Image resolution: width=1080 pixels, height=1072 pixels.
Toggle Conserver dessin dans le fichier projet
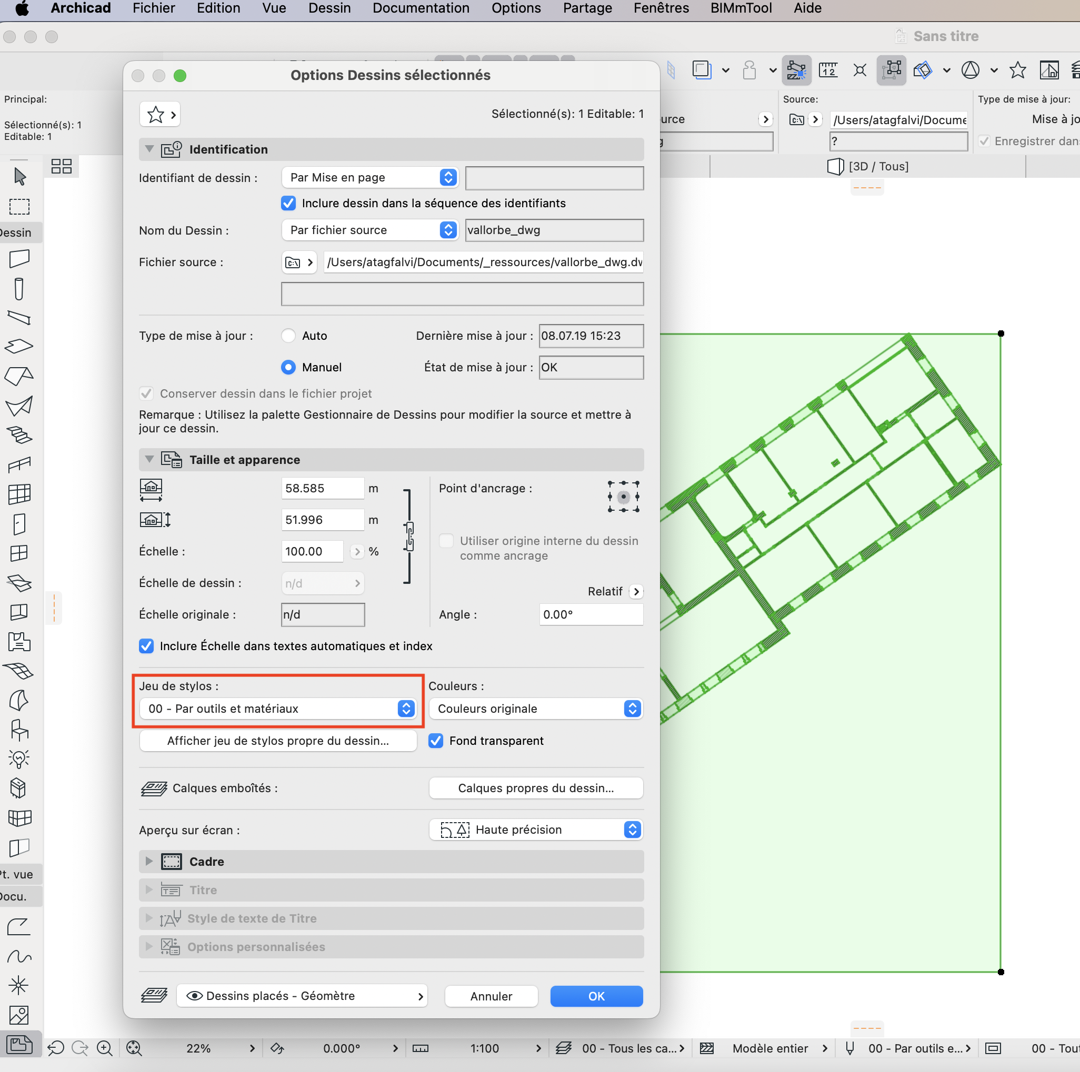tap(146, 393)
